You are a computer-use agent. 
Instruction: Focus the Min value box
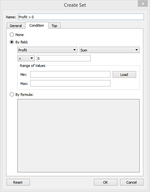tap(70, 74)
